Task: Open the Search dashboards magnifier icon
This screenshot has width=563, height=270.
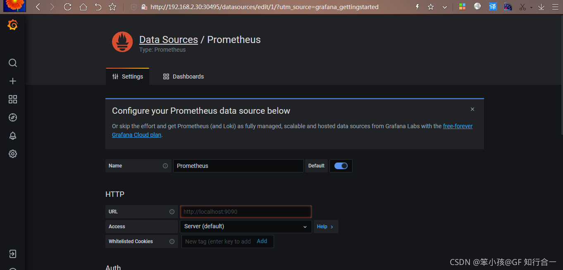Action: click(13, 63)
